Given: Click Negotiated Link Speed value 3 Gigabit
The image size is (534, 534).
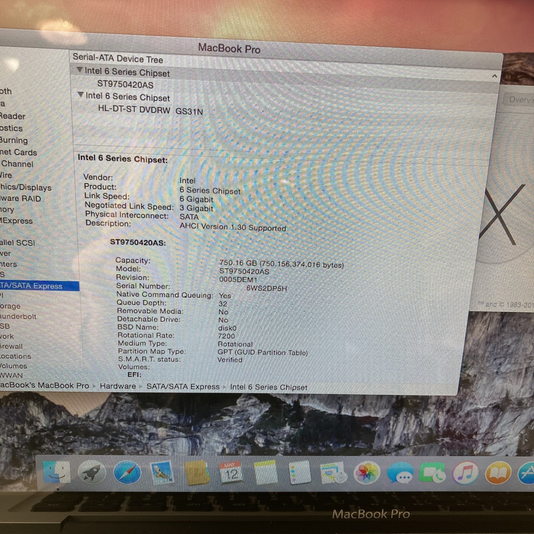Looking at the screenshot, I should [x=196, y=208].
